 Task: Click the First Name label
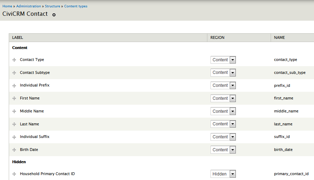(x=30, y=98)
